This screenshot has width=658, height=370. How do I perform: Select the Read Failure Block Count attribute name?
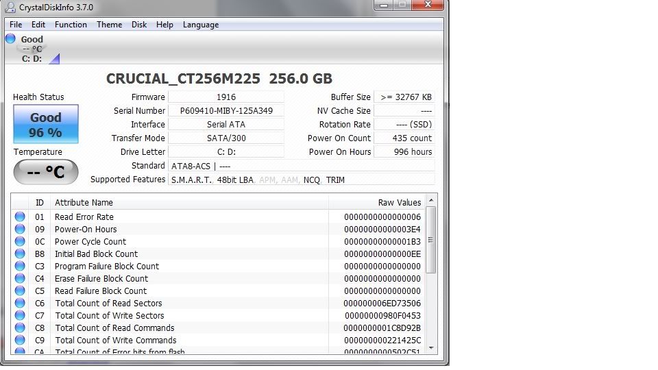[x=101, y=291]
